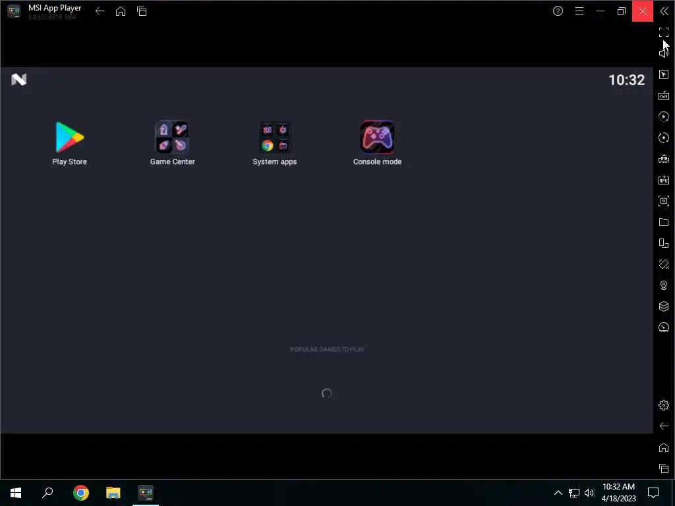This screenshot has height=506, width=675.
Task: Open File Explorer from the taskbar
Action: pyautogui.click(x=113, y=493)
